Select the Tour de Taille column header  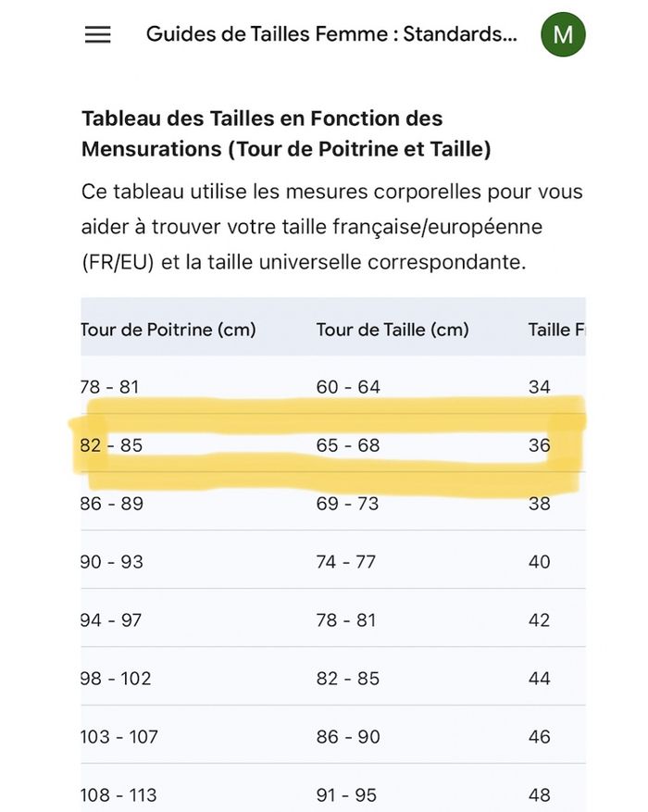[393, 330]
